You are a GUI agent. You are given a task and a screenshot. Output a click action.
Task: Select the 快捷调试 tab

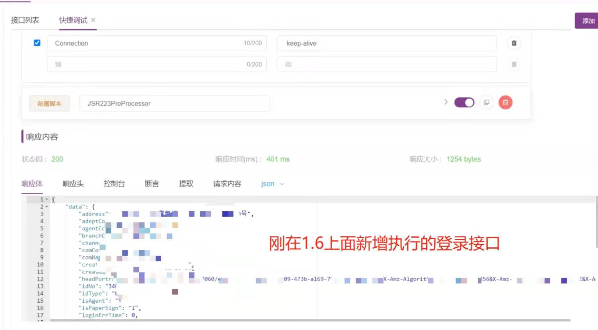tap(73, 20)
